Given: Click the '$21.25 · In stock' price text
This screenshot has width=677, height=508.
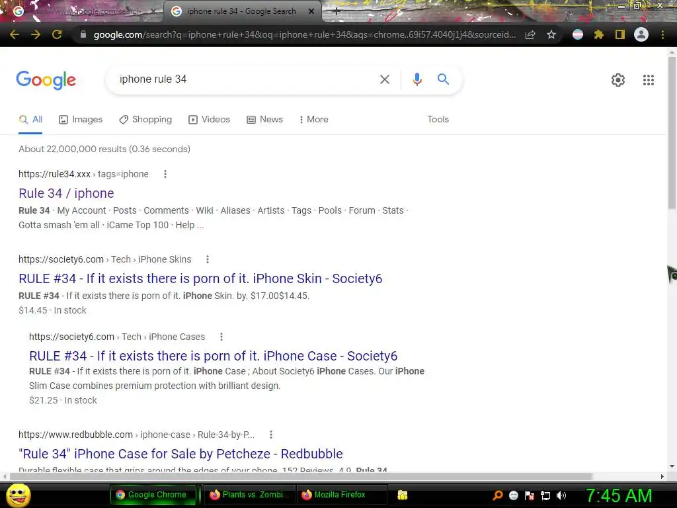Looking at the screenshot, I should pyautogui.click(x=63, y=400).
